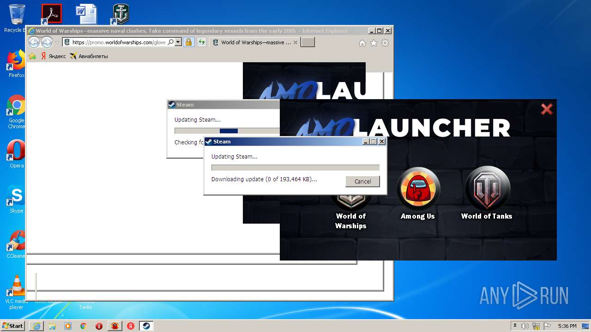Viewport: 591px width, 332px height.
Task: Open the Opera desktop shortcut
Action: 17,154
